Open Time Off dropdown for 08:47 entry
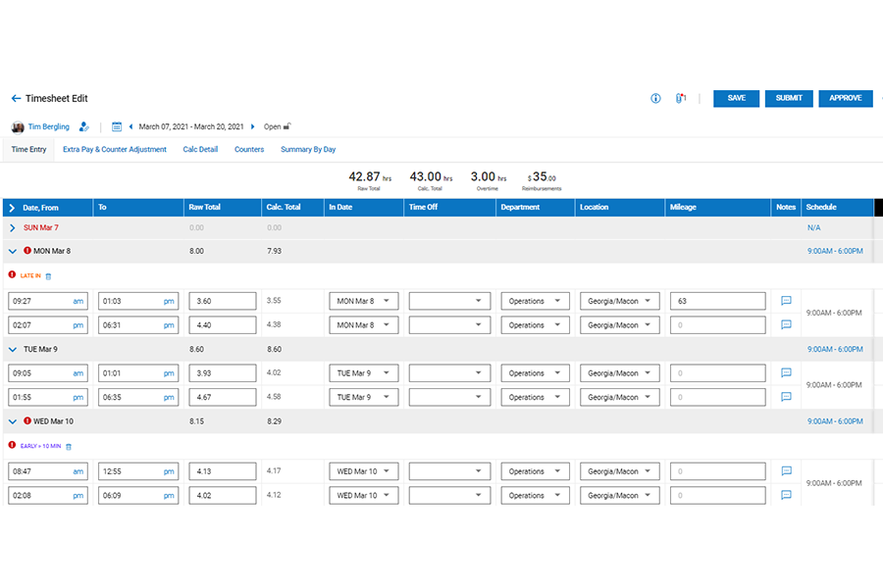The height and width of the screenshot is (588, 883). coord(450,471)
